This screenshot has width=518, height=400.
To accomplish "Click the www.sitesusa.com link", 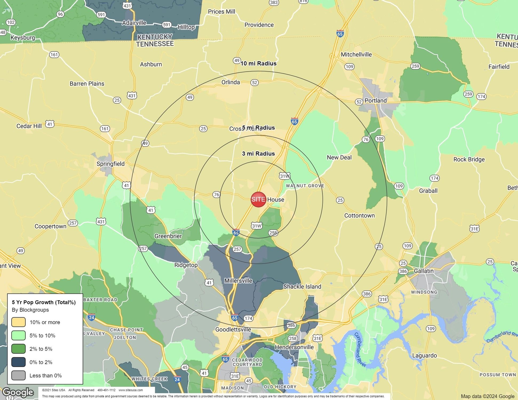I will pos(130,390).
